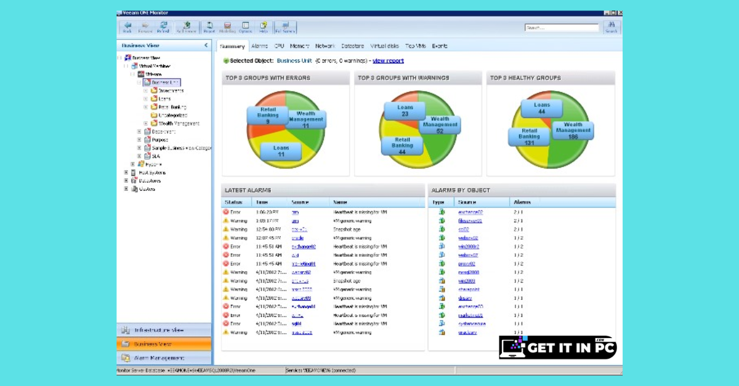Click the Alarm Management pane icon

click(x=126, y=358)
